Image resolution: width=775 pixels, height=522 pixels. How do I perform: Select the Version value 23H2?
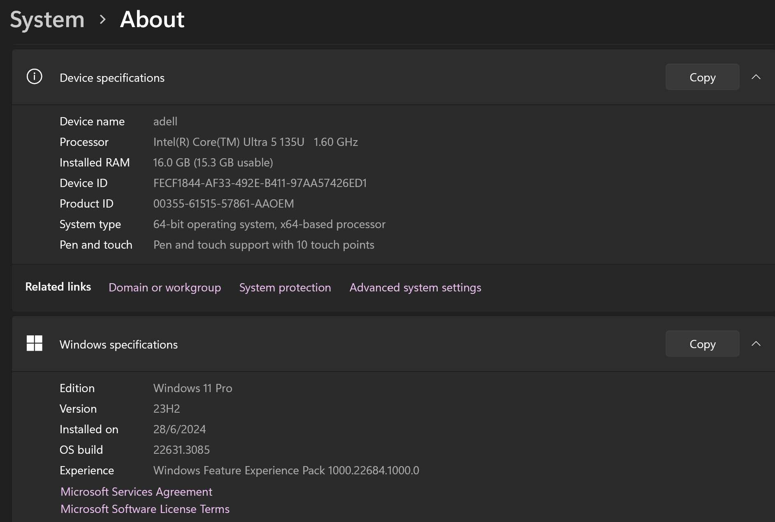coord(167,409)
